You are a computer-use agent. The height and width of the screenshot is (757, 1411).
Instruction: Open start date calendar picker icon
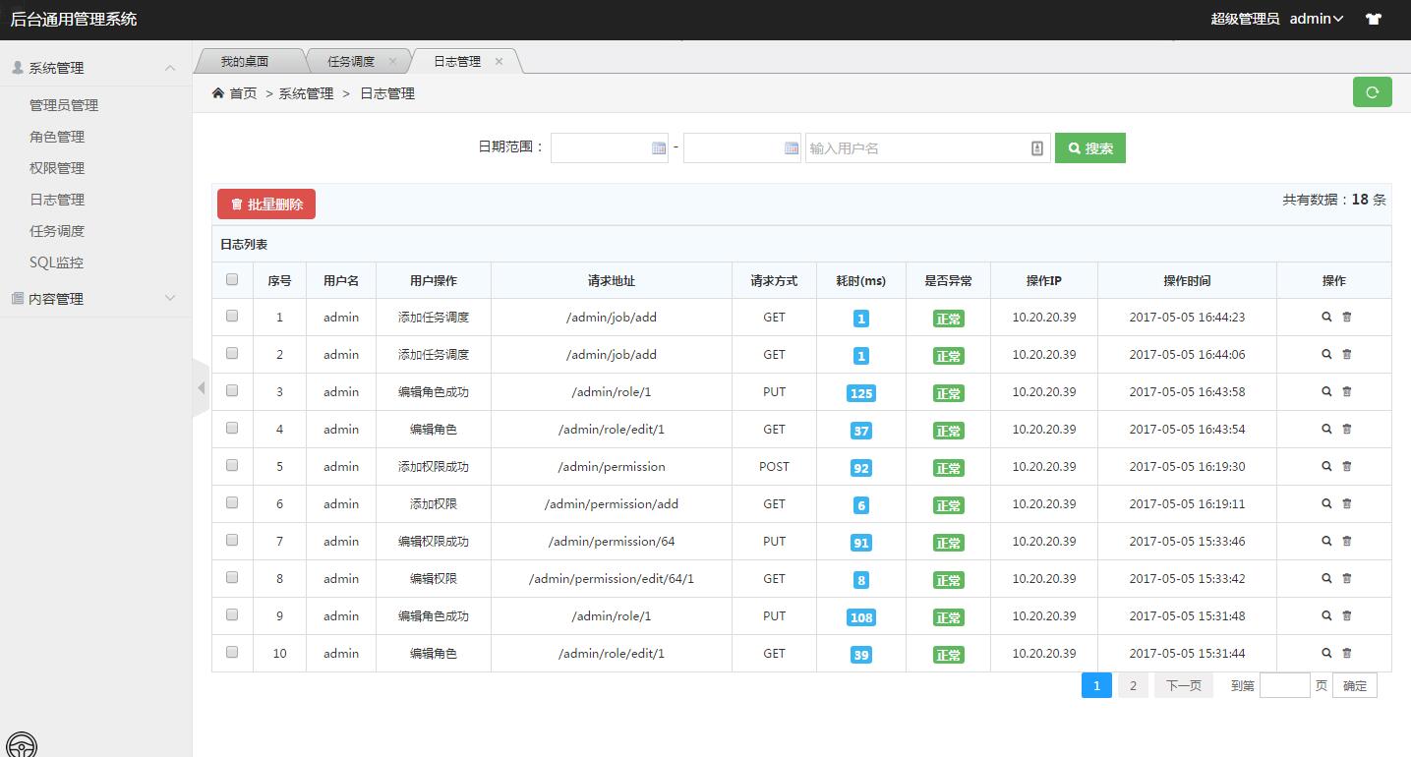[659, 147]
